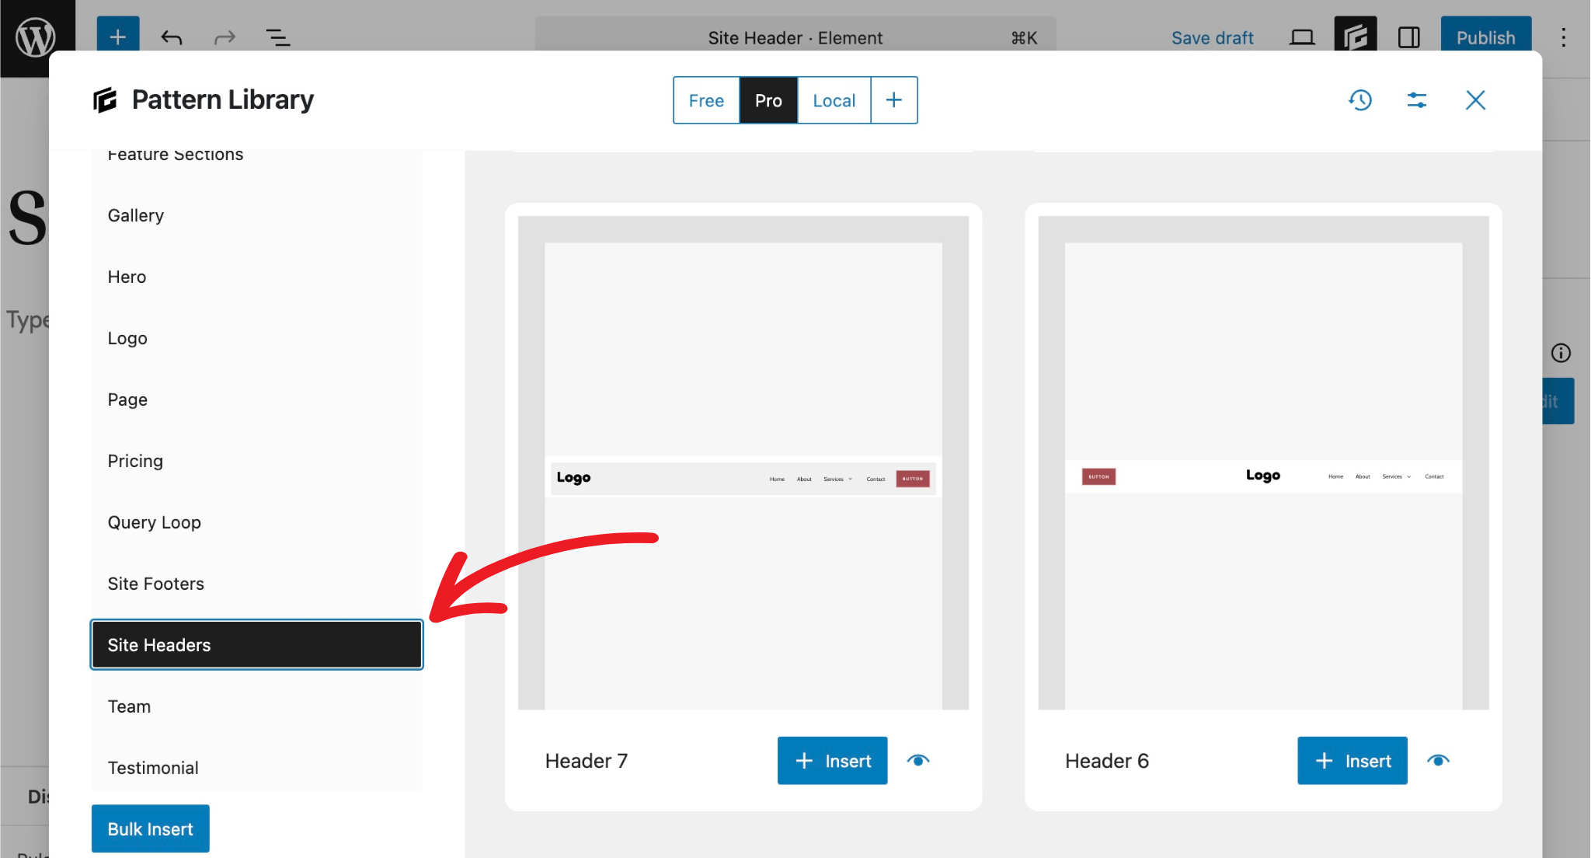Switch to the Local tab
The width and height of the screenshot is (1591, 858).
coord(834,100)
